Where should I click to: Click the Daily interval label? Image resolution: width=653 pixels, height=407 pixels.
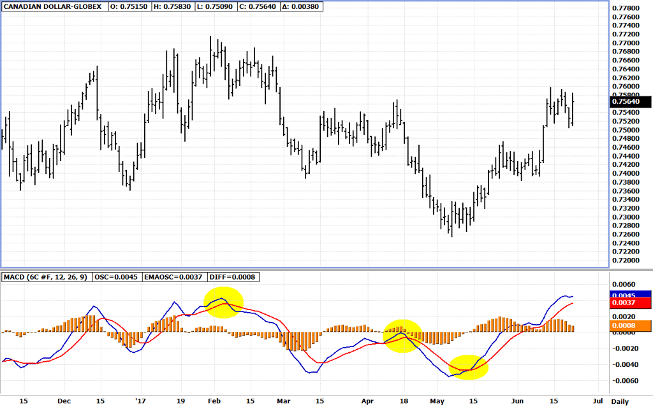[620, 402]
